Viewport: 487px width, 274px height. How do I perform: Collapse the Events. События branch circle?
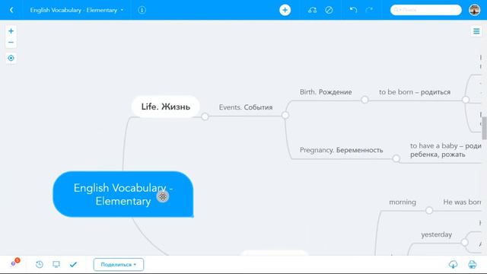285,115
